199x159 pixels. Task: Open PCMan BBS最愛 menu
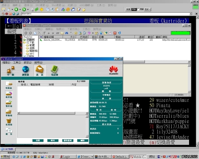coord(42,5)
